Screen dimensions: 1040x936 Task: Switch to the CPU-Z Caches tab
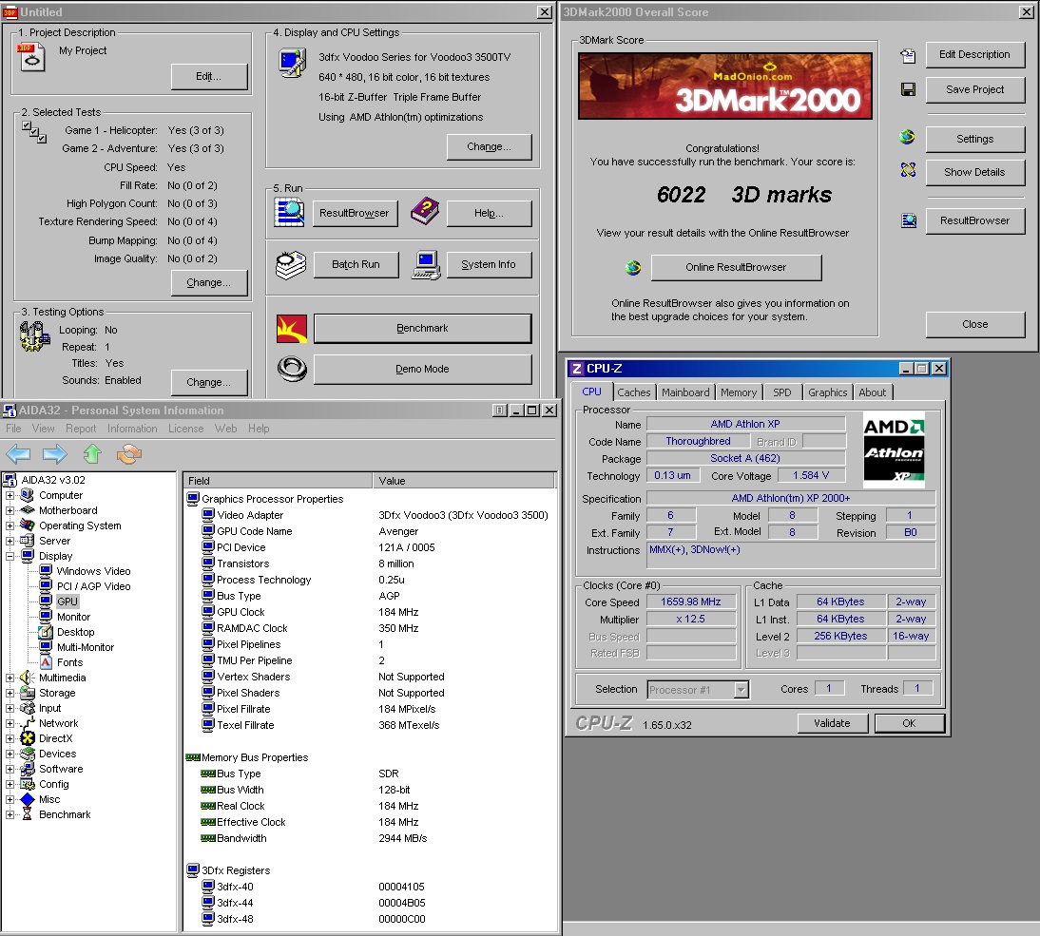click(634, 392)
